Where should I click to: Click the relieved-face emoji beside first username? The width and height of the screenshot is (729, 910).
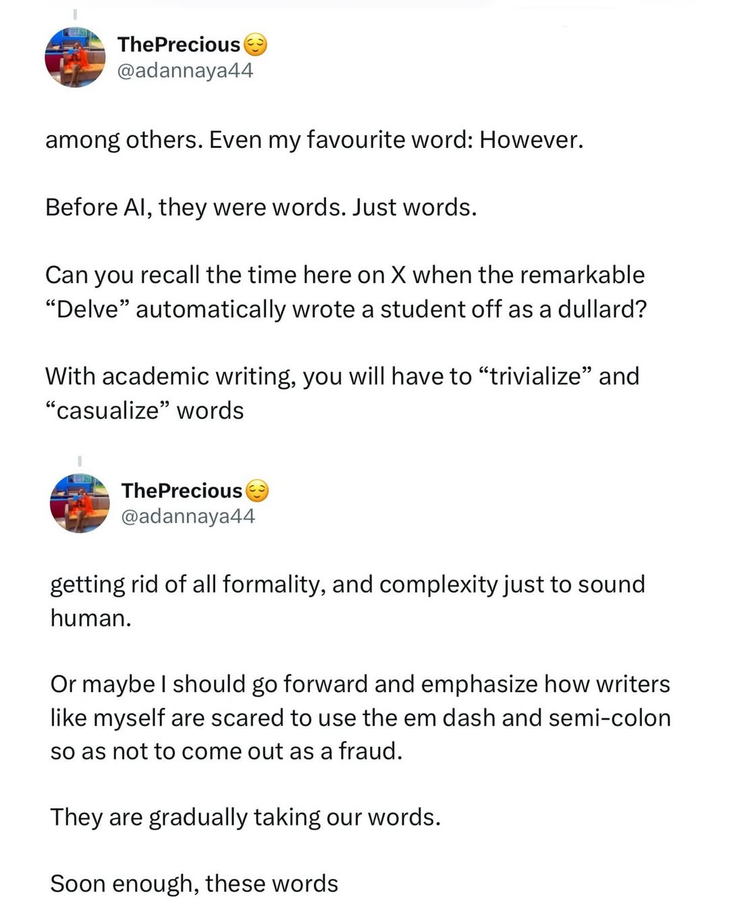(255, 45)
